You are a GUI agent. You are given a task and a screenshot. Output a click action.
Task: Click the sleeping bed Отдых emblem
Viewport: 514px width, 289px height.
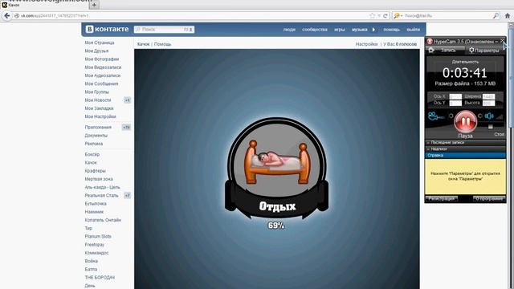(276, 168)
